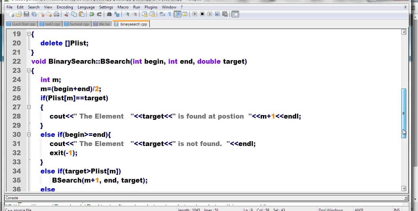
Task: Open the Plugins menu
Action: (x=151, y=7)
